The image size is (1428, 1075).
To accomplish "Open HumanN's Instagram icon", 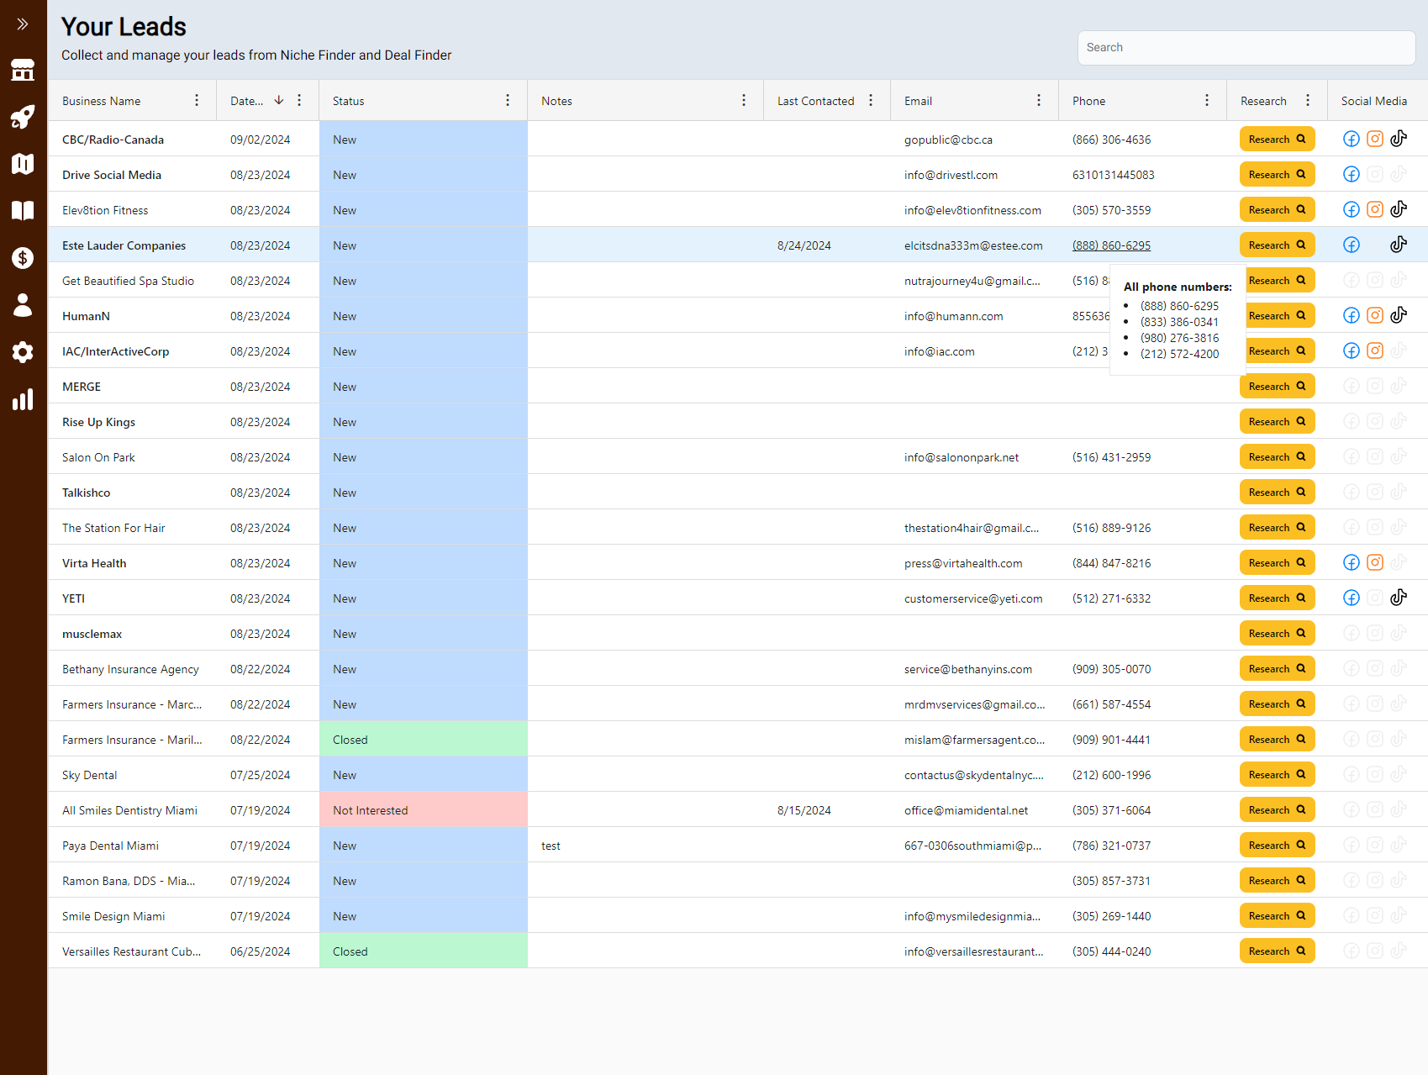I will [x=1375, y=315].
